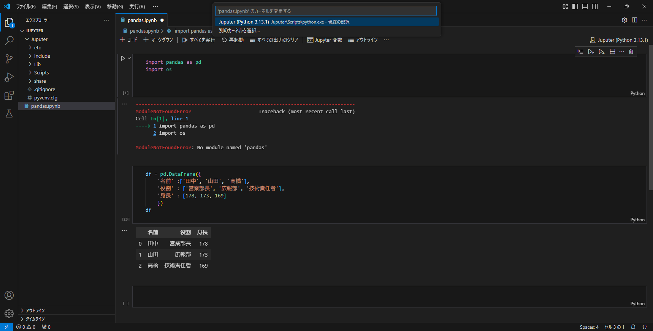Screen dimensions: 653x331
Task: Open the Extensions view
Action: (9, 95)
